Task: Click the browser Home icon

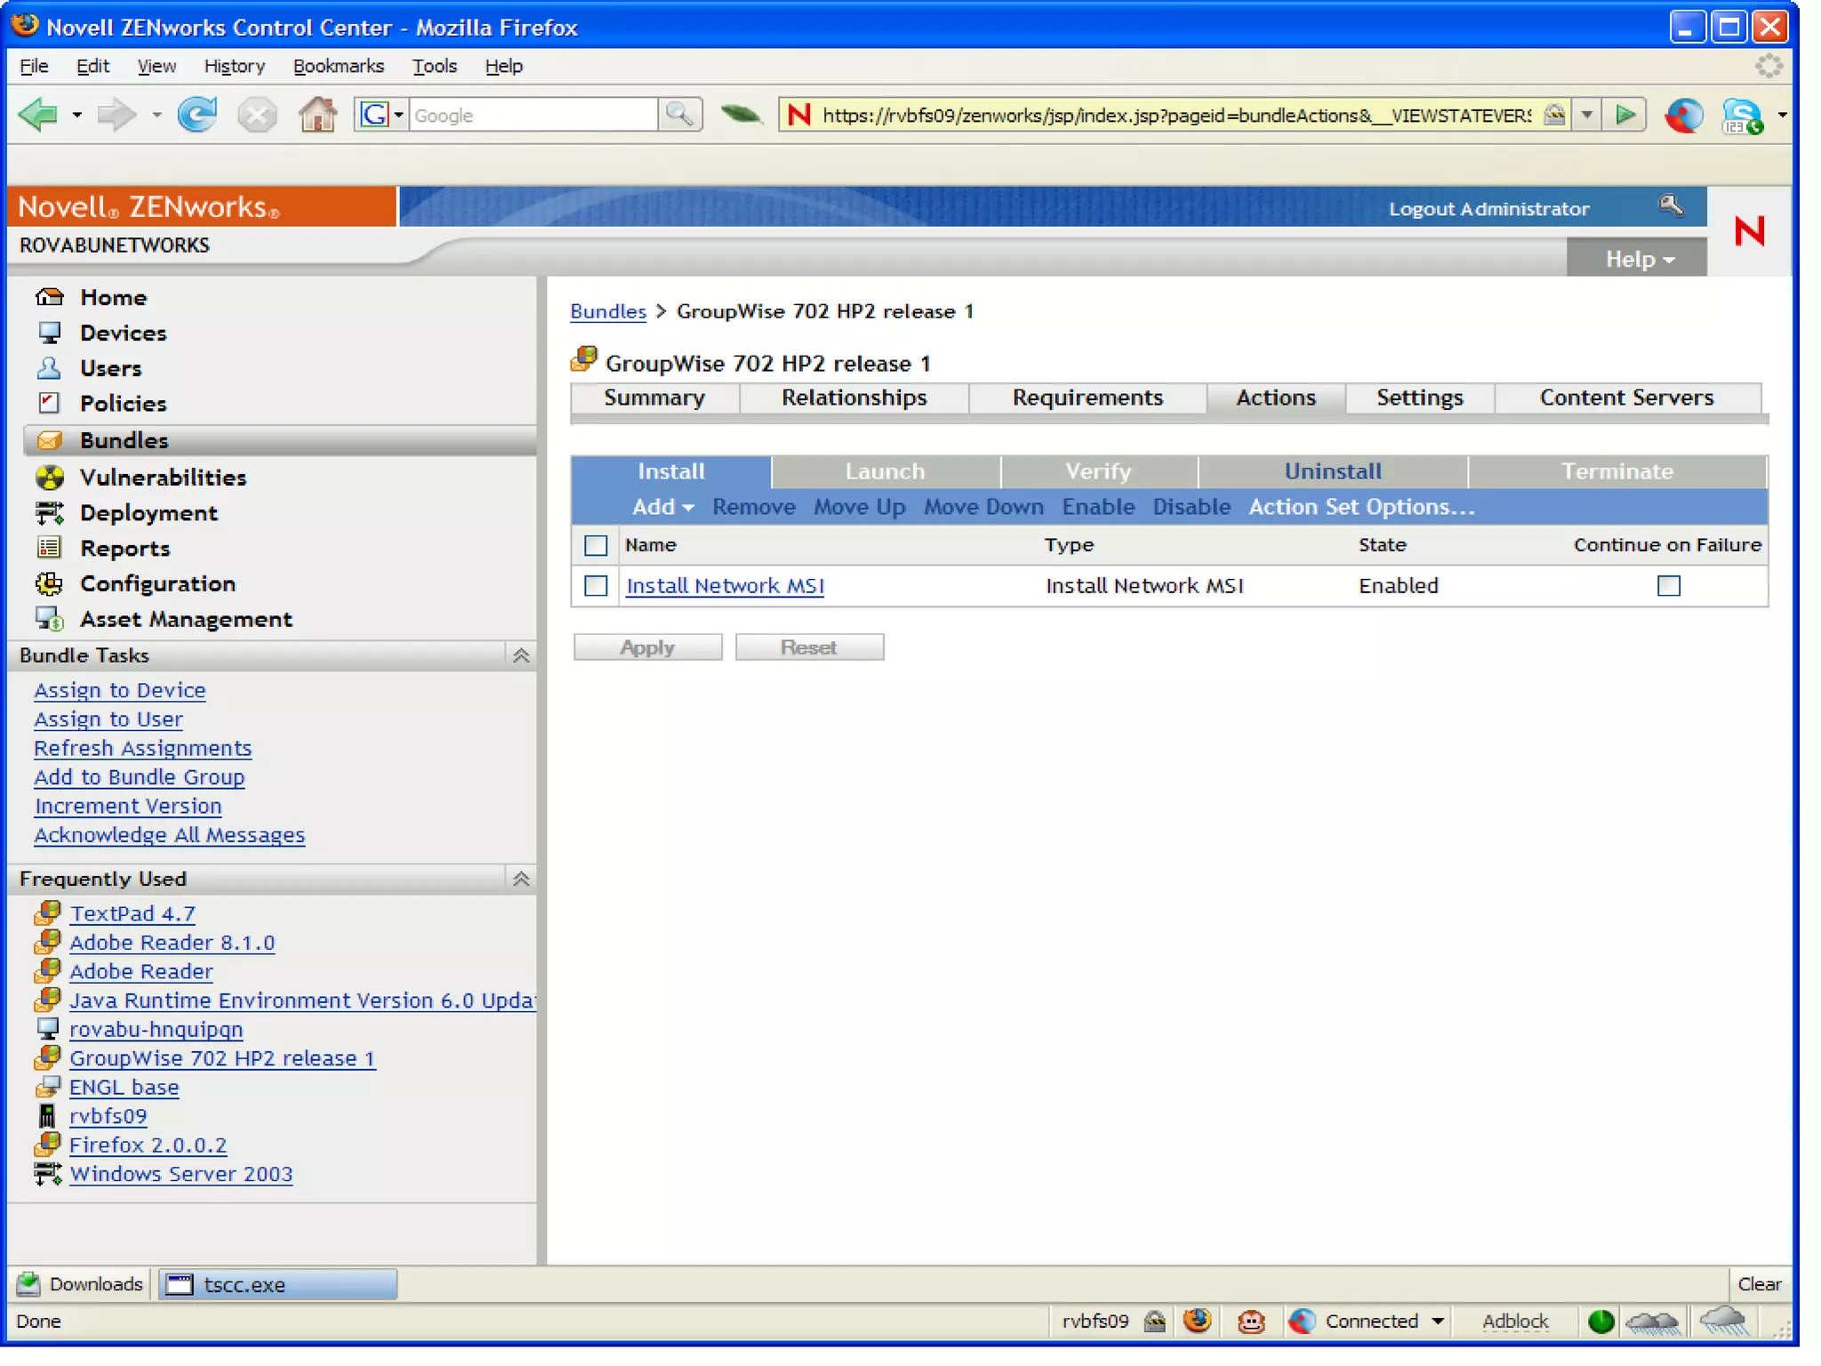Action: coord(317,115)
